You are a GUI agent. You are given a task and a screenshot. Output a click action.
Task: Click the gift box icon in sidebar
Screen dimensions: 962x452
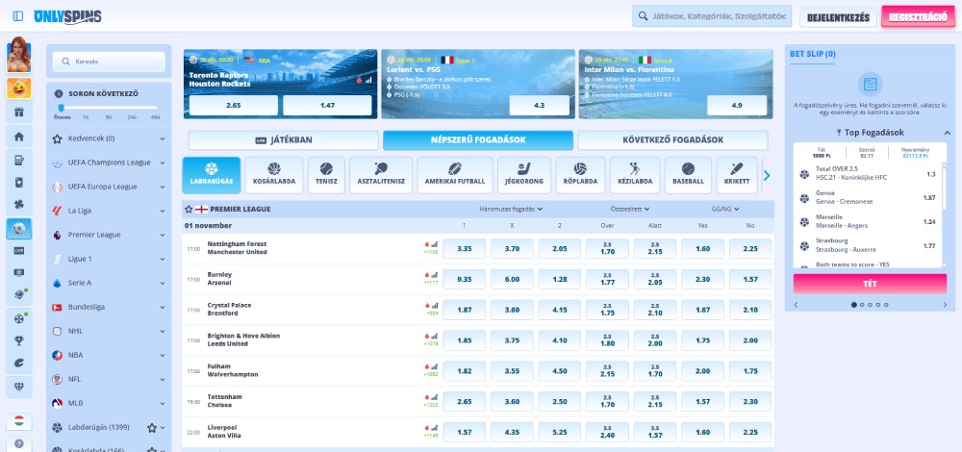click(x=18, y=112)
